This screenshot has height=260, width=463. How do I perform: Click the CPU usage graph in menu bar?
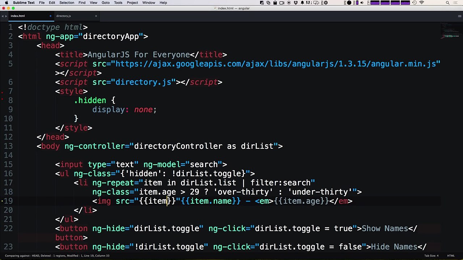click(390, 3)
